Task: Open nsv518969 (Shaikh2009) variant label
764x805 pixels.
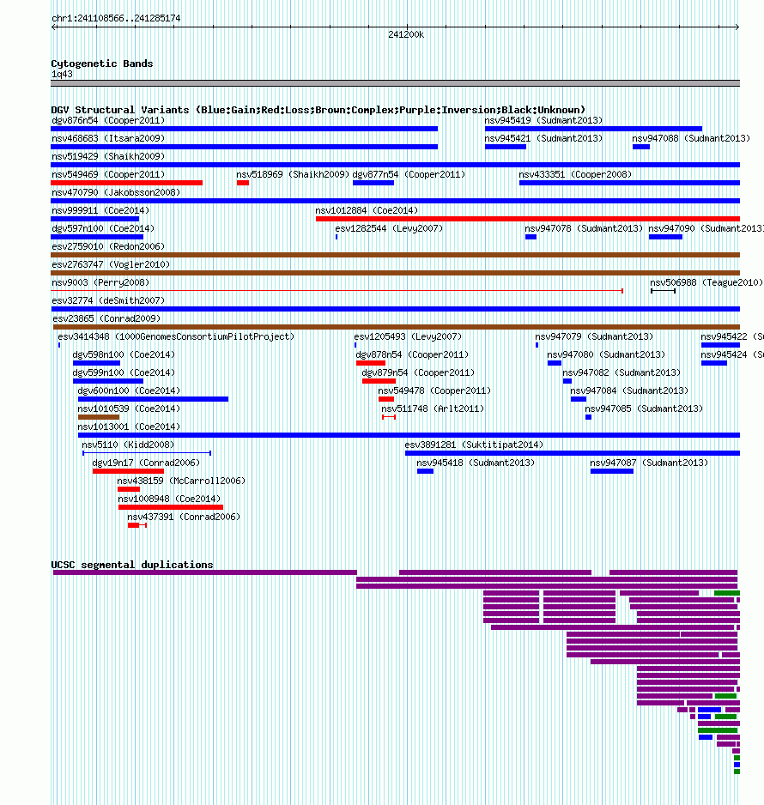Action: click(x=293, y=174)
